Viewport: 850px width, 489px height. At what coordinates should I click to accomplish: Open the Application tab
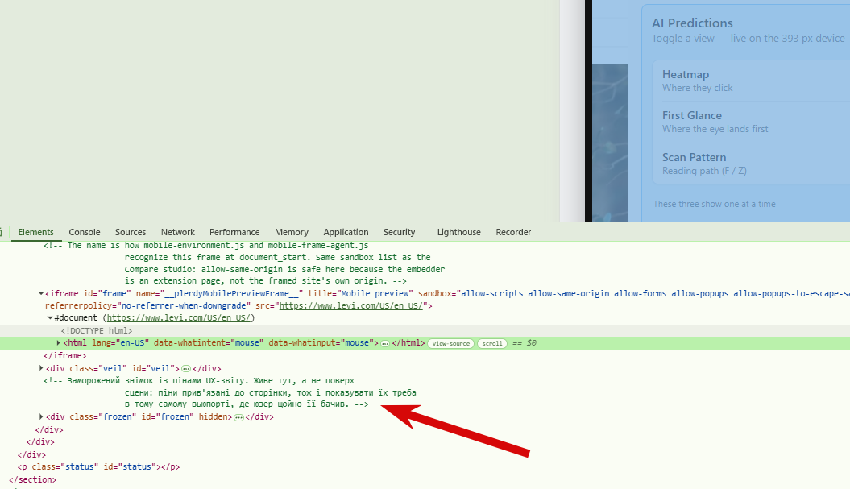[x=346, y=232]
